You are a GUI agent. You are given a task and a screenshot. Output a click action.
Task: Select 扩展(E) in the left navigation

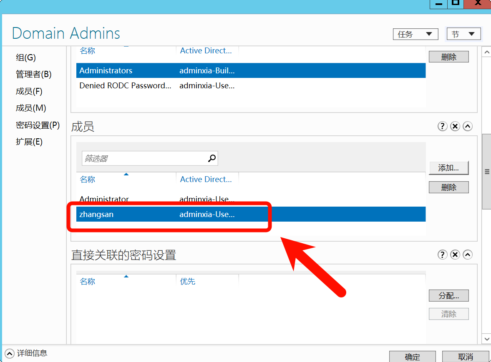click(29, 142)
